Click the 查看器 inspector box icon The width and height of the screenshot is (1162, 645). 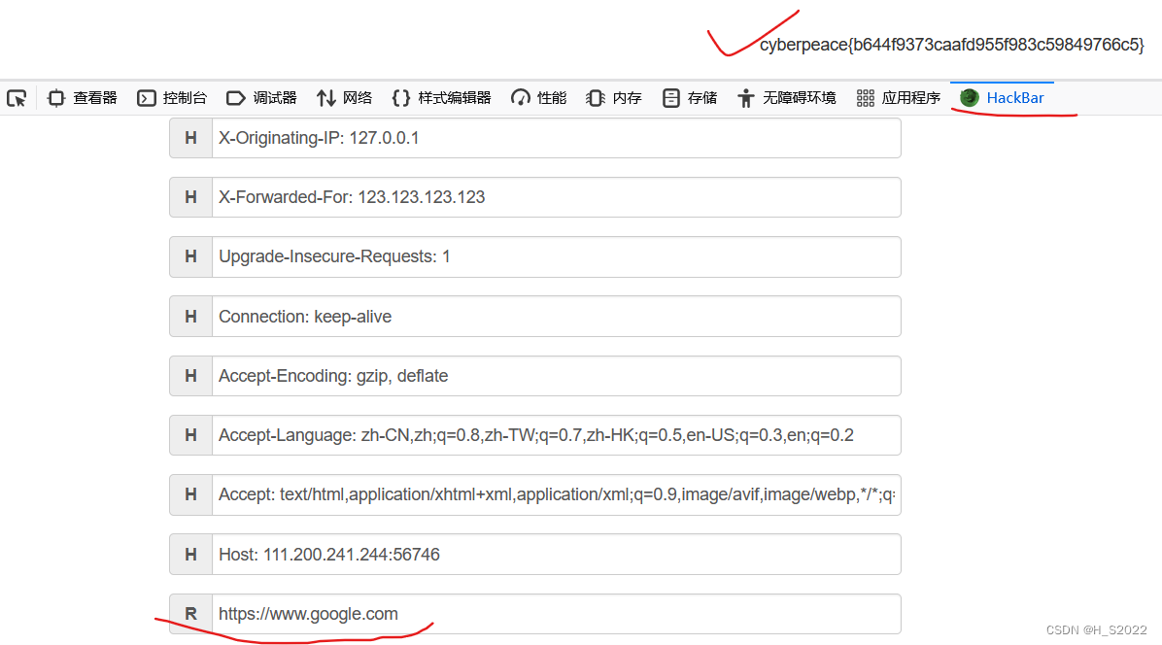tap(56, 98)
